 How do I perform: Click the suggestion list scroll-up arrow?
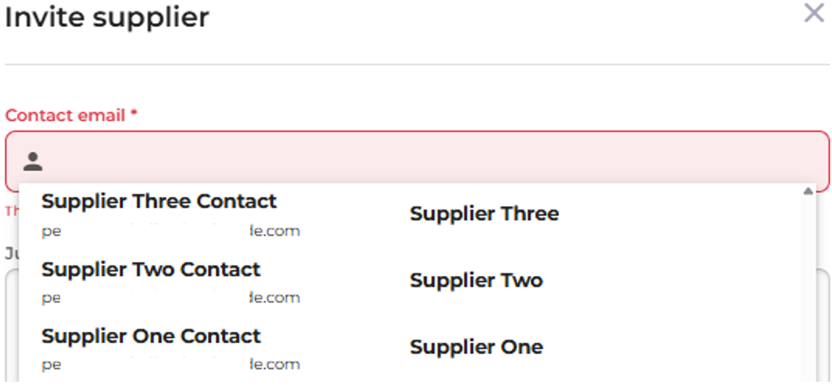[x=808, y=191]
